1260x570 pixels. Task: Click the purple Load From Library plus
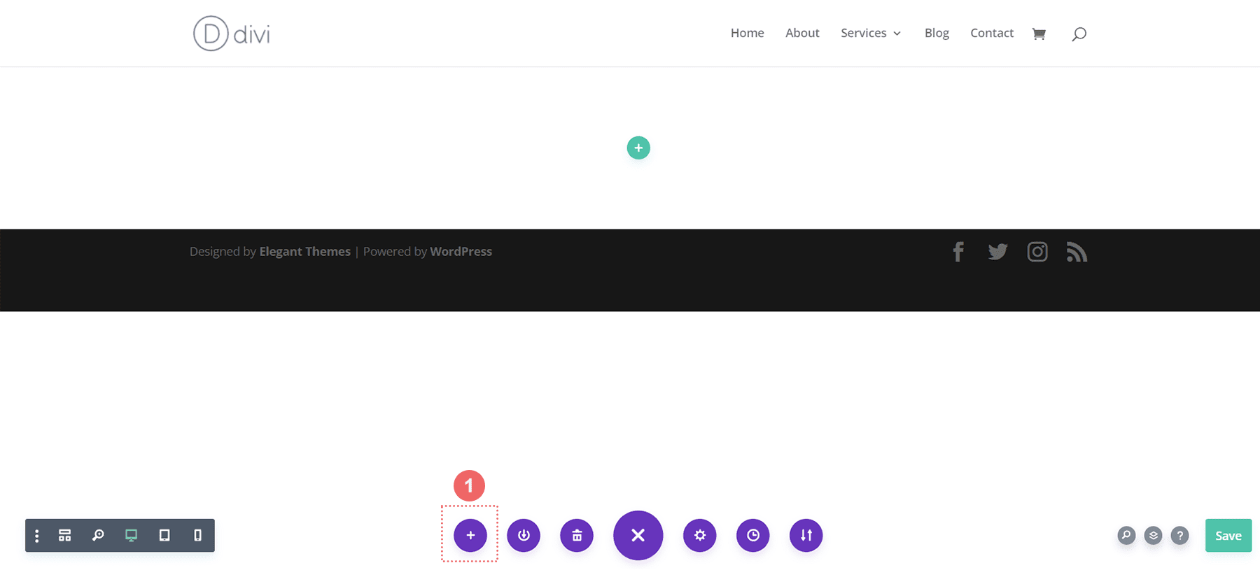point(470,535)
